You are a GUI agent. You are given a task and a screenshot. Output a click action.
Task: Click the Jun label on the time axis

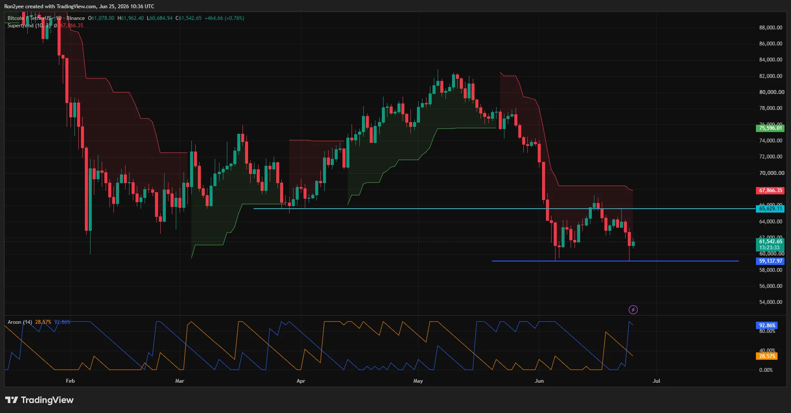click(x=539, y=381)
